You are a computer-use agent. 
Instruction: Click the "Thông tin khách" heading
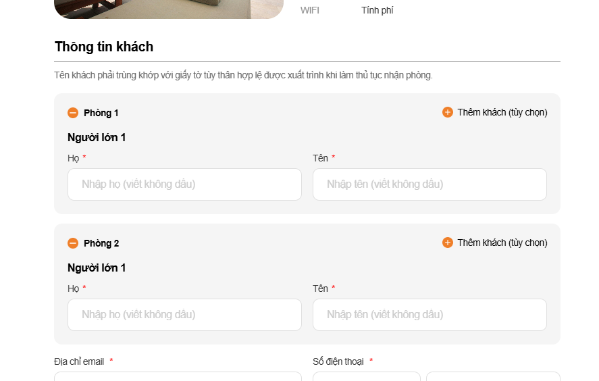click(x=104, y=47)
